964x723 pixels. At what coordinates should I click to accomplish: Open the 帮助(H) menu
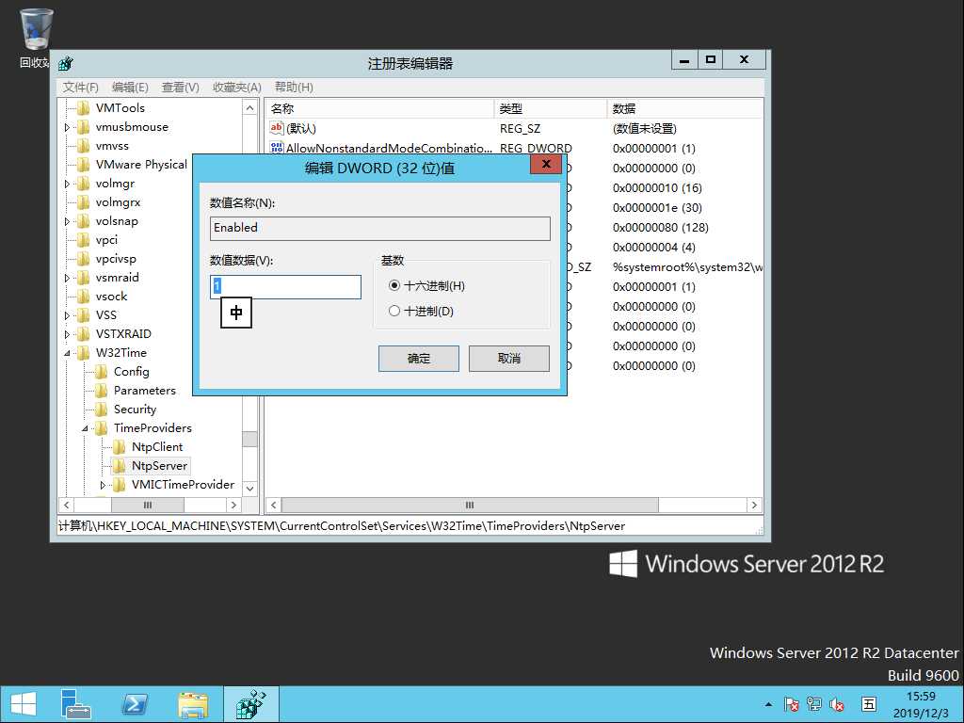(x=294, y=88)
